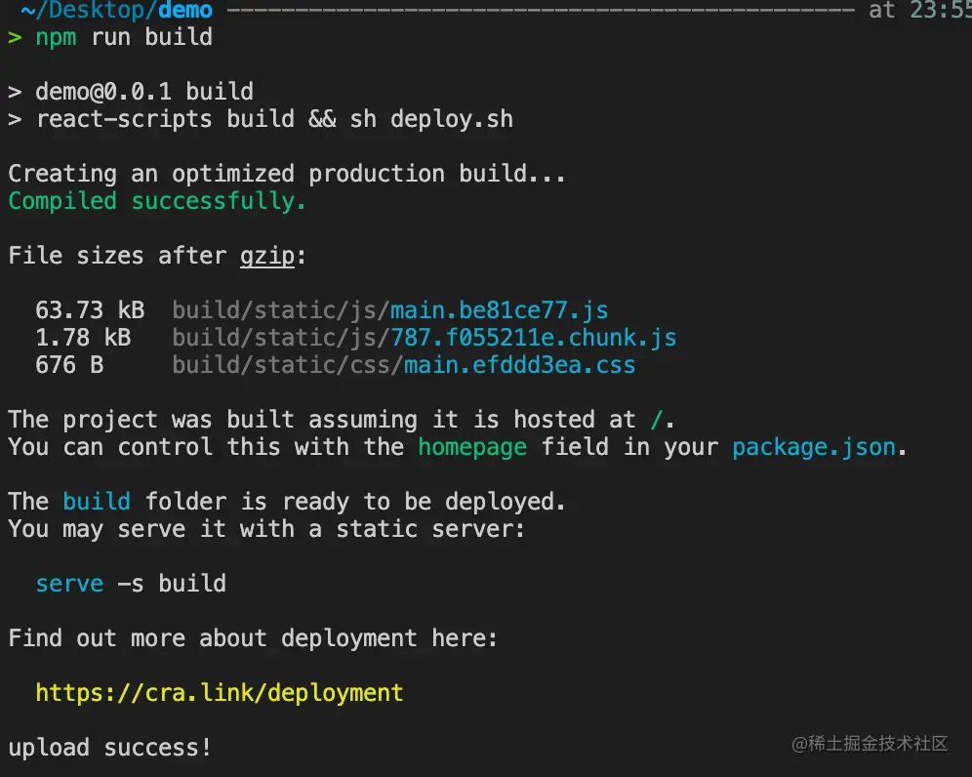Click the 'upload success!' line
The width and height of the screenshot is (972, 777).
pyautogui.click(x=109, y=748)
